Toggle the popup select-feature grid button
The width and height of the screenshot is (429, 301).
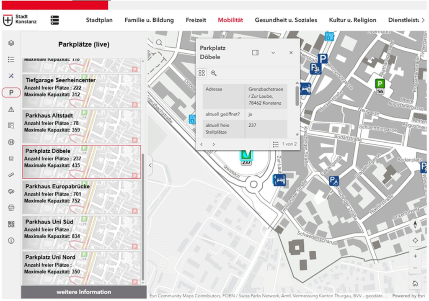click(x=202, y=73)
